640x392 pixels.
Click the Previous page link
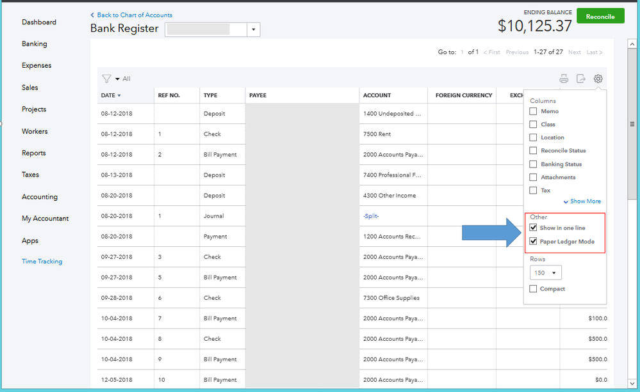tap(517, 52)
